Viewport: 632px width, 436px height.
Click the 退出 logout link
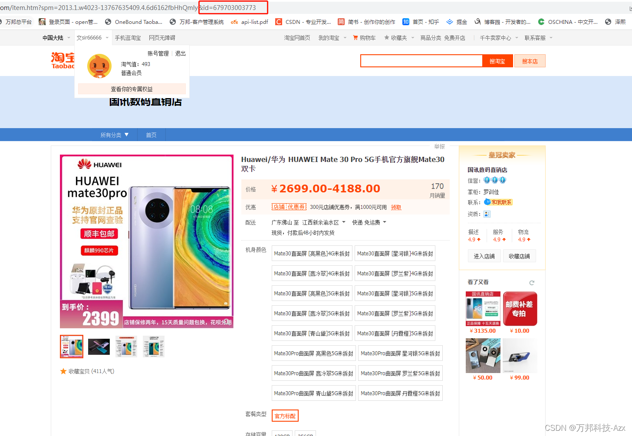coord(180,53)
